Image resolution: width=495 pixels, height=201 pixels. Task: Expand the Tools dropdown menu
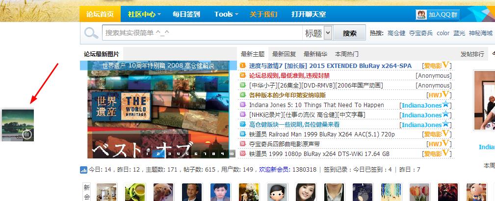[x=226, y=14]
